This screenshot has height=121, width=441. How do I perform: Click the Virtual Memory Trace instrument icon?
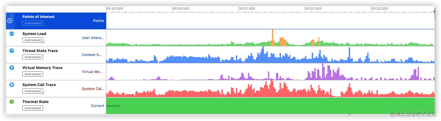(12, 68)
